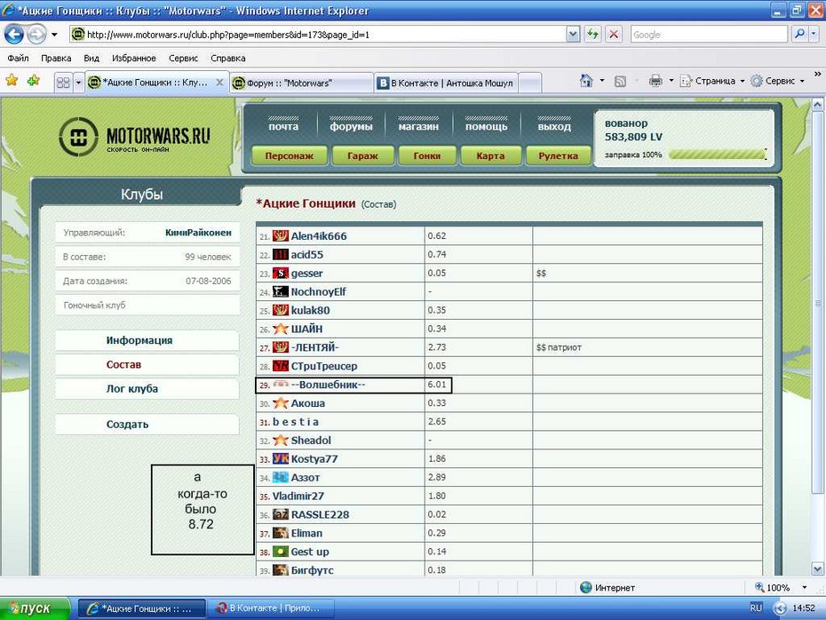Image resolution: width=826 pixels, height=620 pixels.
Task: Open manager profile КимиРайконен
Action: pos(198,233)
